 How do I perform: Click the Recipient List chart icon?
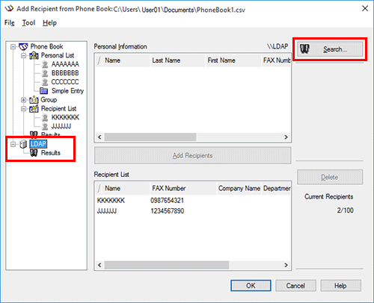coord(34,109)
